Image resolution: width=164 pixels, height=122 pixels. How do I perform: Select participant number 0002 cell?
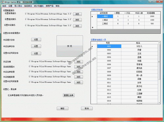pyautogui.click(x=109, y=50)
